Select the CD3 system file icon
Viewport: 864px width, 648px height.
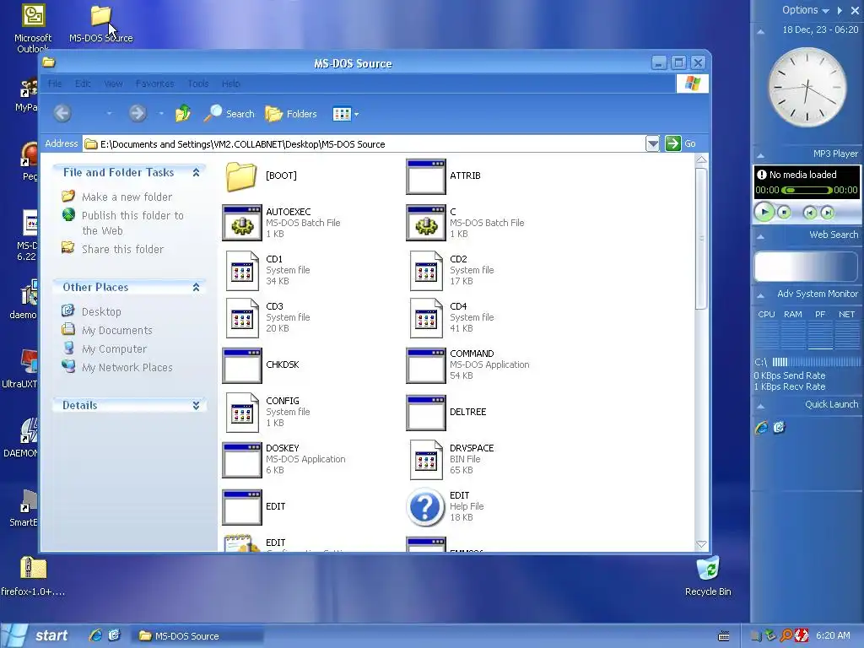[242, 318]
